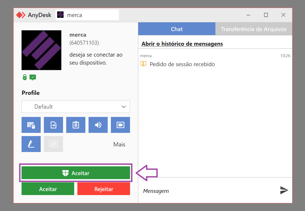This screenshot has height=211, width=305.
Task: Accept the connection with the green Aceitar button
Action: [x=76, y=173]
